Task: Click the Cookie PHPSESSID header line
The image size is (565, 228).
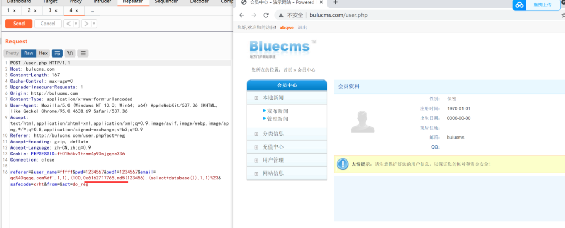Action: (67, 153)
